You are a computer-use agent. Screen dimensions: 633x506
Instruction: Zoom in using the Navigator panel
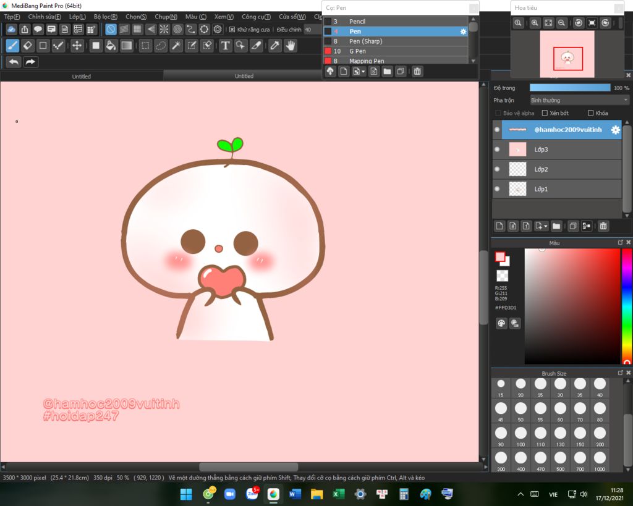535,23
